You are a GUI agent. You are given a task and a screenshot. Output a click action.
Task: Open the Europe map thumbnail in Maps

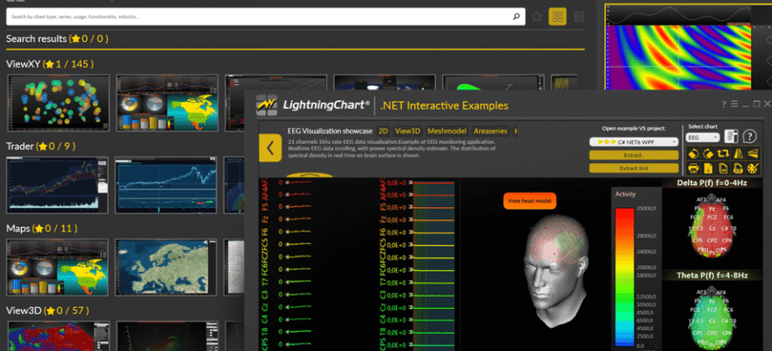coord(166,268)
